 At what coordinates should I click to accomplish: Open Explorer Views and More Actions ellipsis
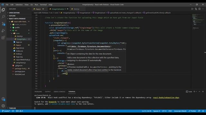[x=29, y=9]
